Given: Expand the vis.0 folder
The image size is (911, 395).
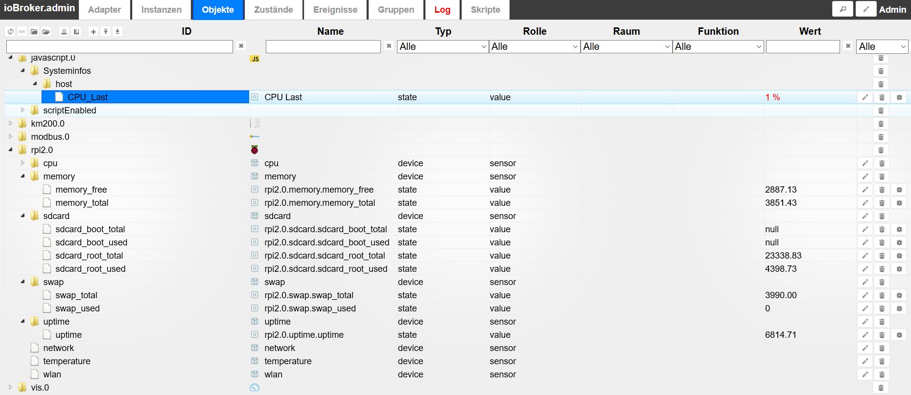Looking at the screenshot, I should tap(10, 388).
